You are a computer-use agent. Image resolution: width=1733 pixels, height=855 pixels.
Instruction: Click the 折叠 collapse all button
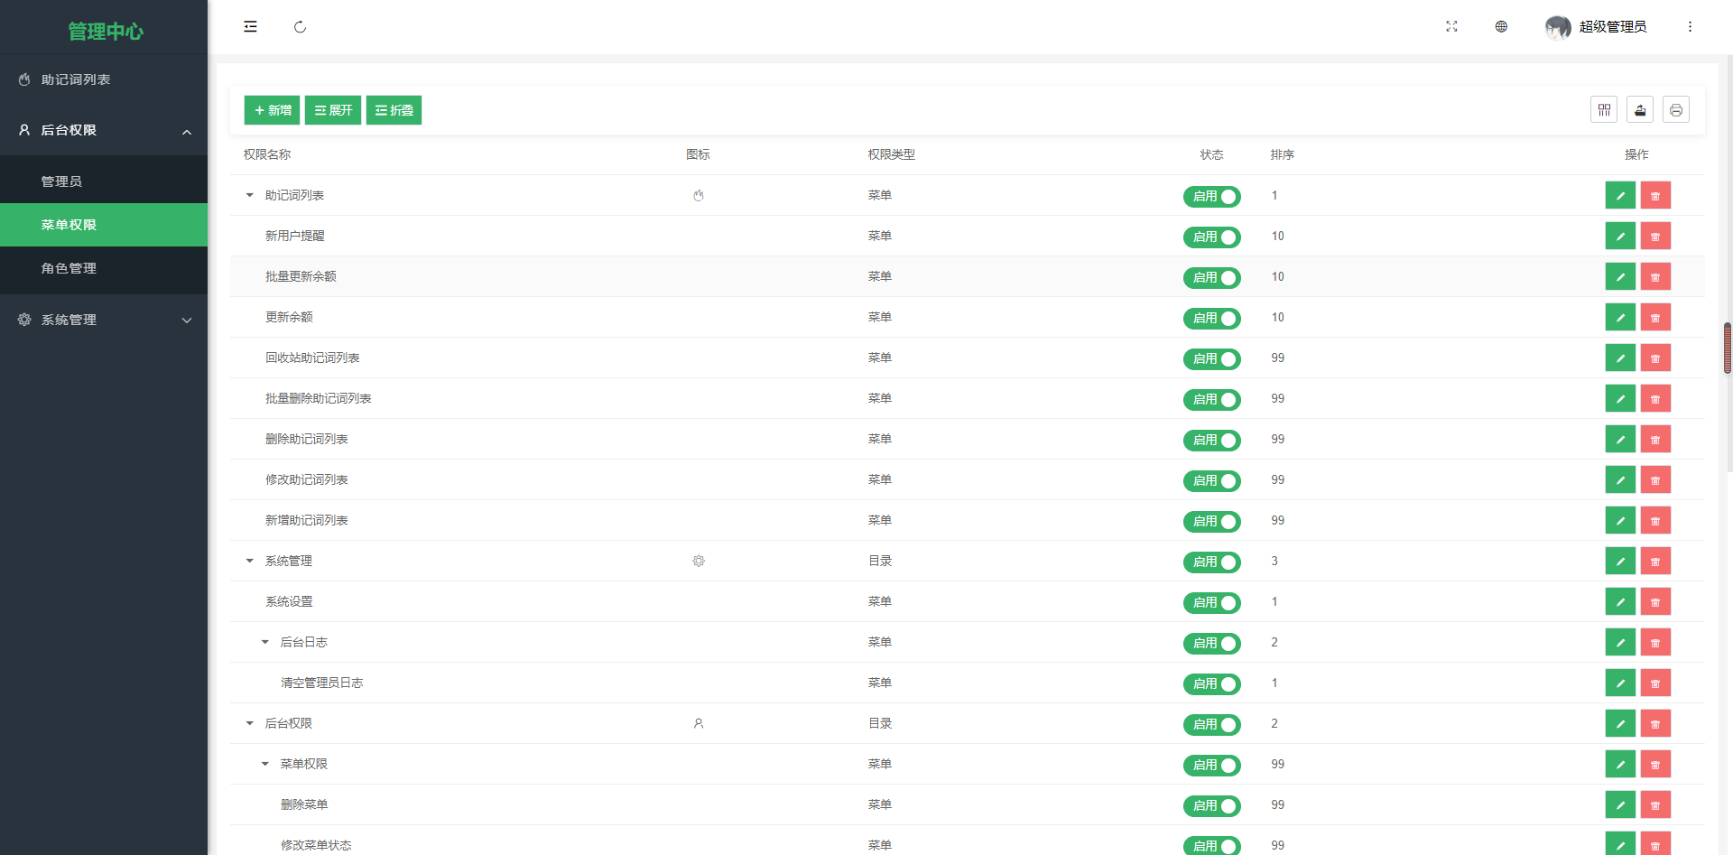[x=394, y=110]
